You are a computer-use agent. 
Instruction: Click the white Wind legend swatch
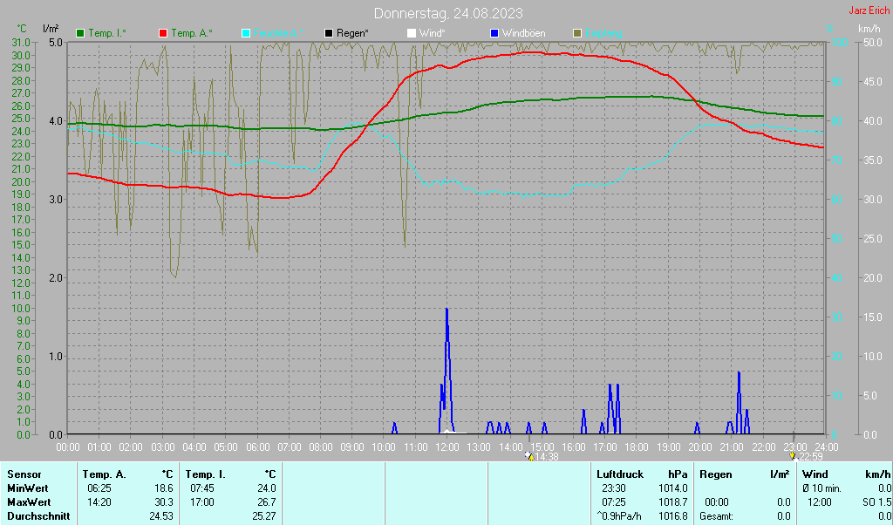click(x=411, y=33)
